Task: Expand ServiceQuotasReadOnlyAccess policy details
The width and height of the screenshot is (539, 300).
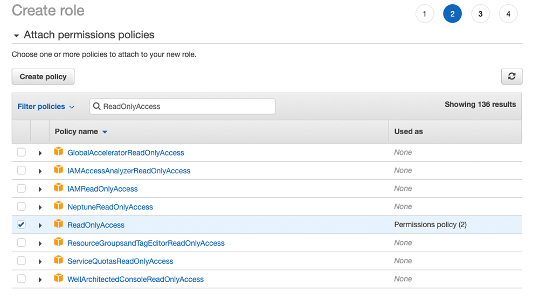Action: pos(40,262)
